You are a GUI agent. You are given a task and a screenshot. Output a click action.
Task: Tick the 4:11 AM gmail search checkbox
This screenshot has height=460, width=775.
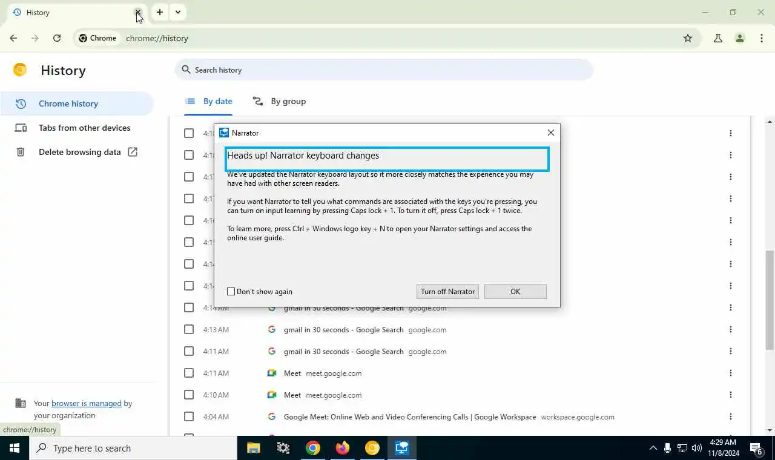tap(189, 351)
